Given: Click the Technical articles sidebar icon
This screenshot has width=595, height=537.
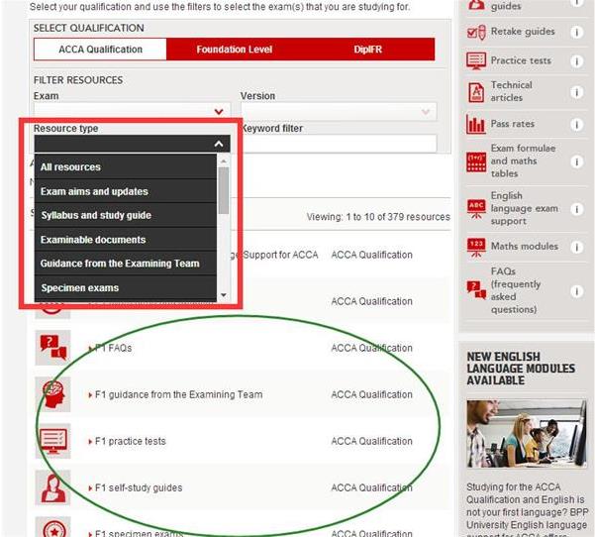Looking at the screenshot, I should coord(476,92).
